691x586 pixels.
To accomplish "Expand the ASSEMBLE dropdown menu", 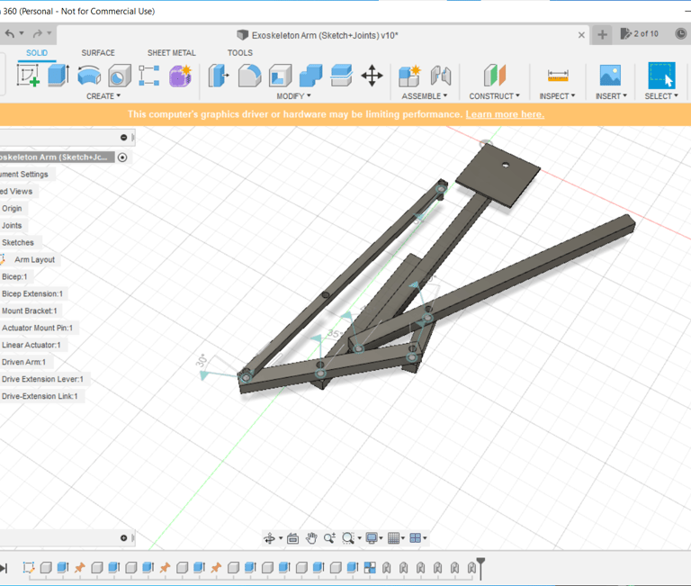I will click(x=425, y=96).
